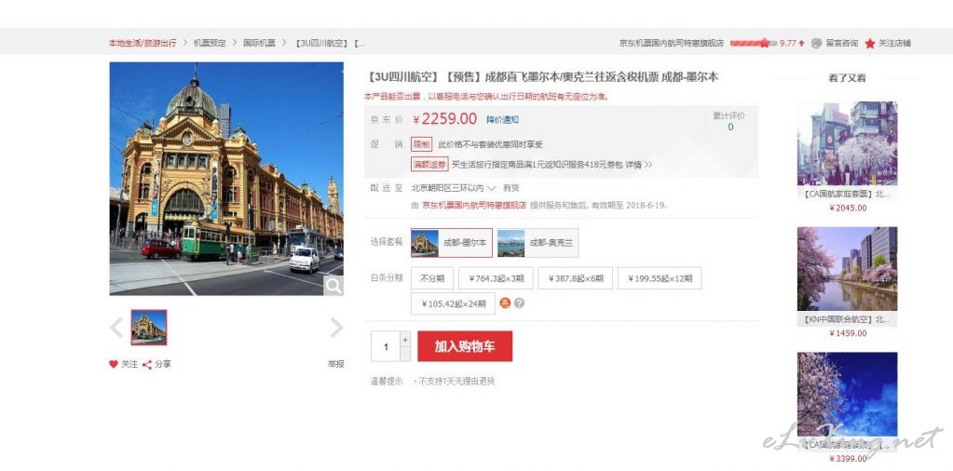Click 【CA国航家庭套票】北... title text

(847, 195)
